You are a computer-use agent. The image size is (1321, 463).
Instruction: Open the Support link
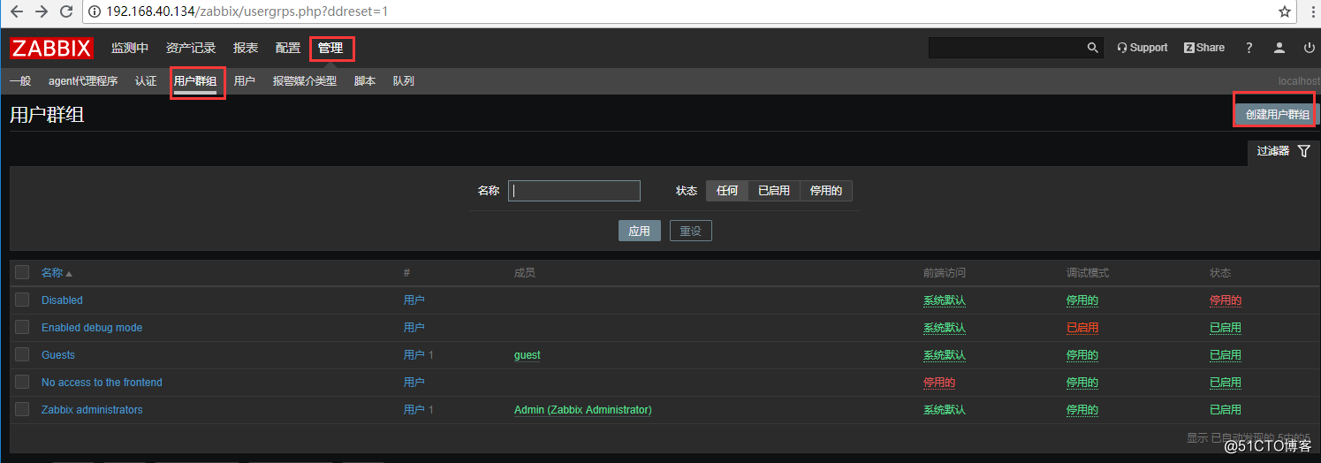(x=1143, y=48)
